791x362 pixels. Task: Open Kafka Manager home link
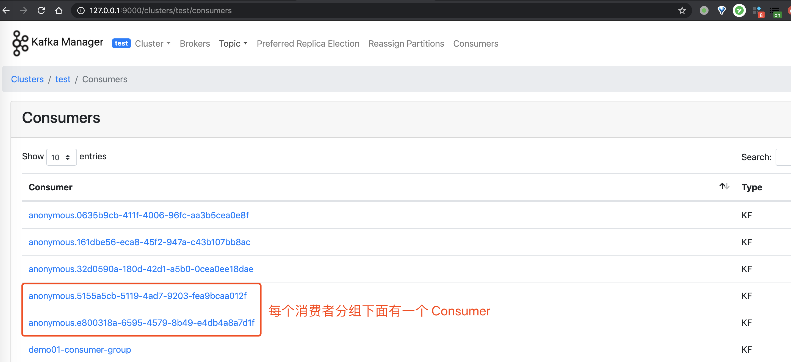[x=67, y=42]
